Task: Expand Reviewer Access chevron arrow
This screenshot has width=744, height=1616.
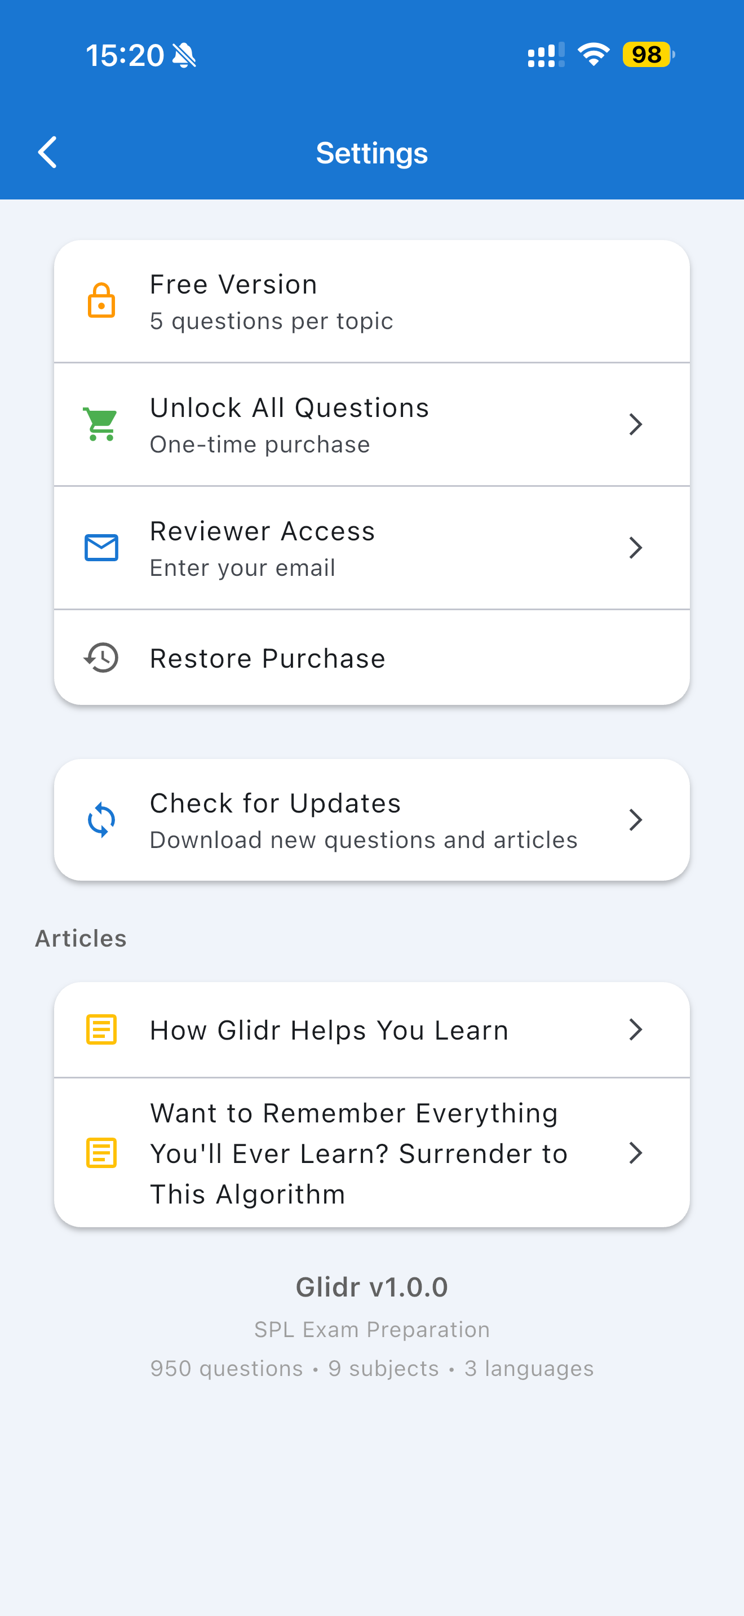Action: pos(635,548)
